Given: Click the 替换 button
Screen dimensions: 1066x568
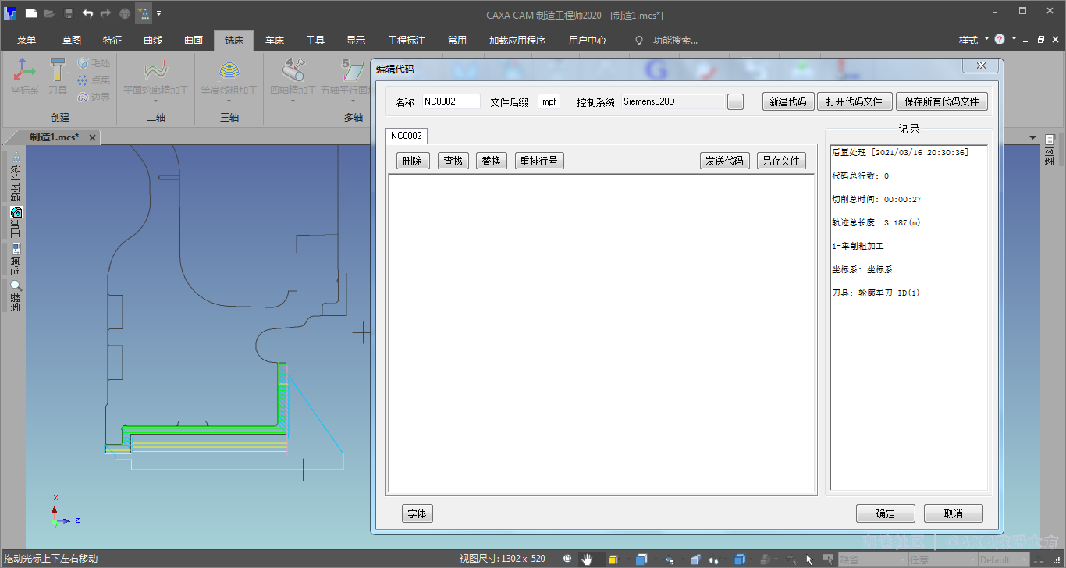Looking at the screenshot, I should tap(491, 161).
